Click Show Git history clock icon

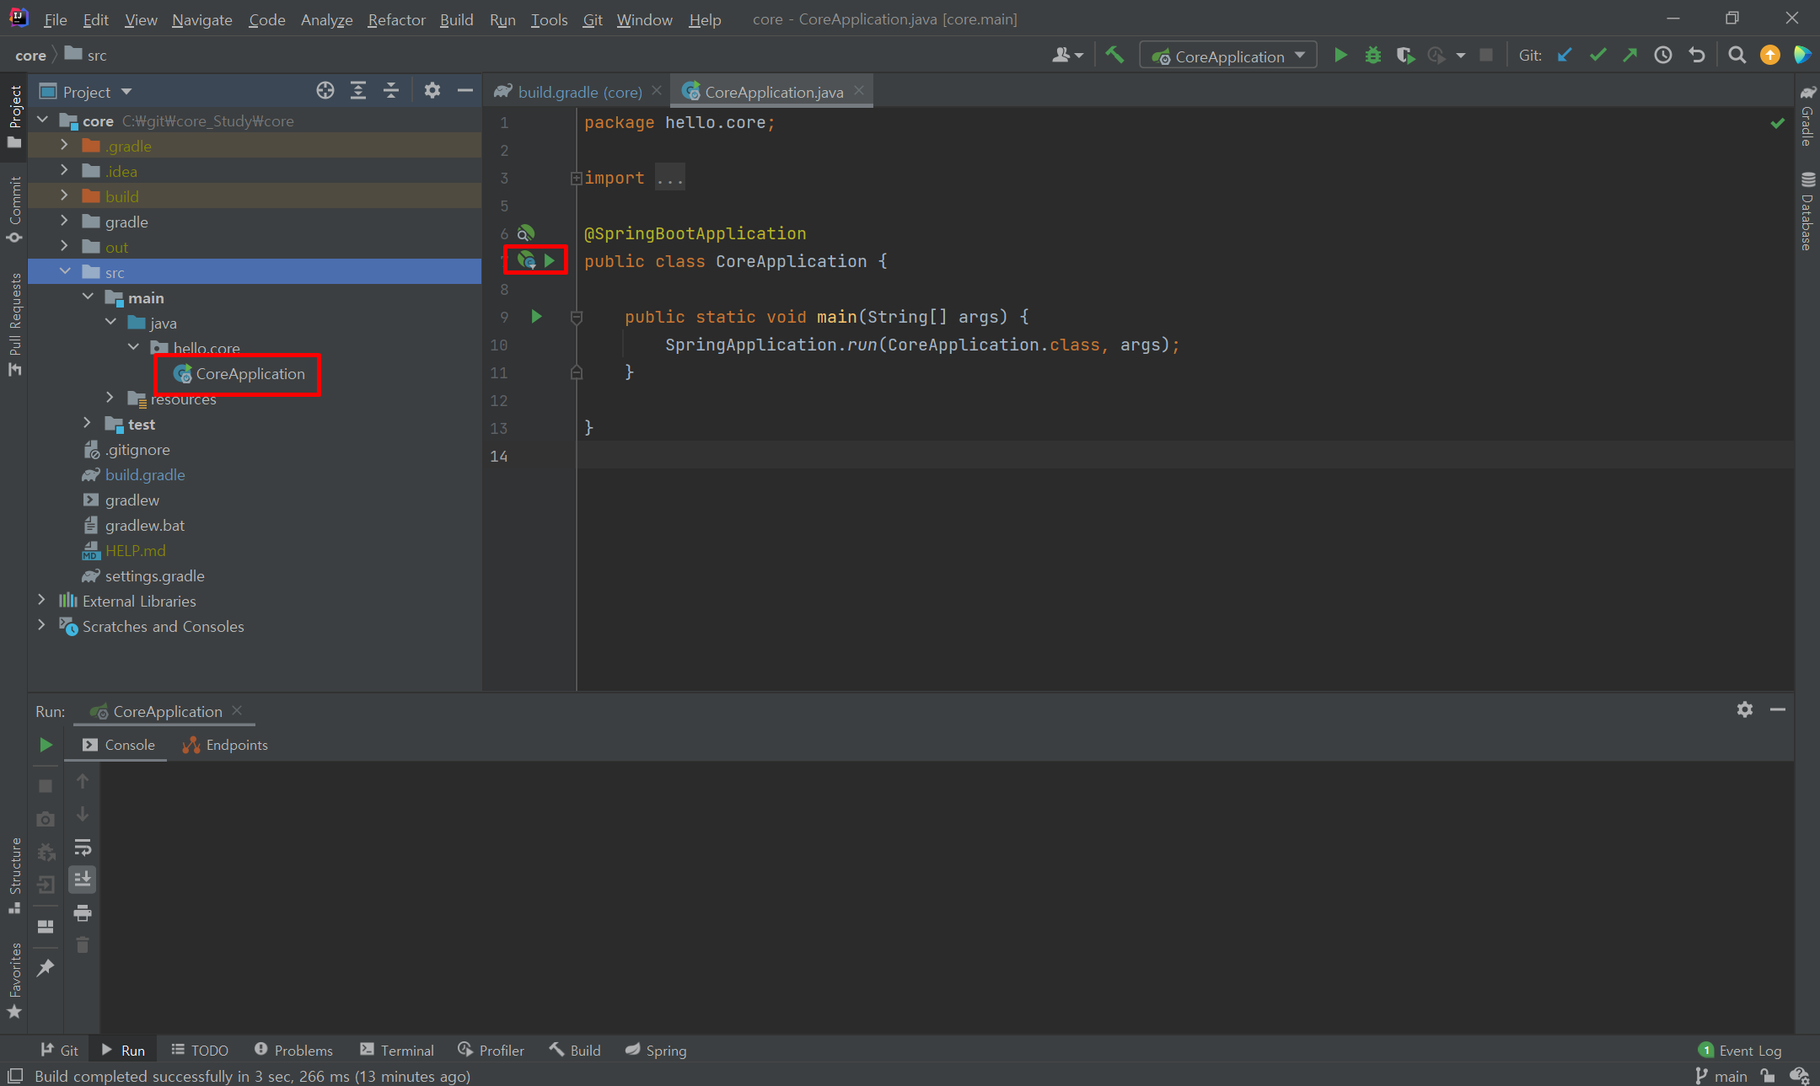(x=1662, y=56)
